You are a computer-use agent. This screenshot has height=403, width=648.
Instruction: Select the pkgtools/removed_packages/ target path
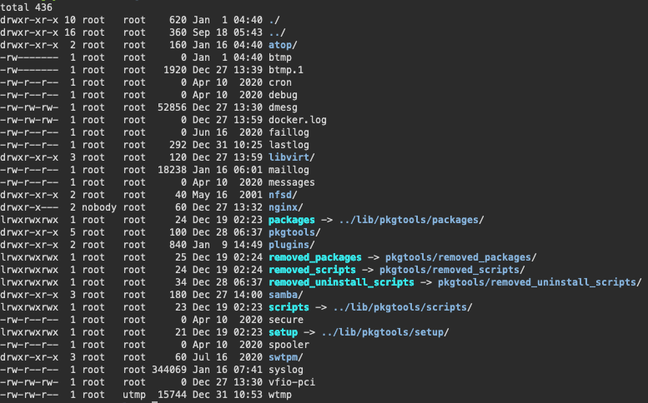(461, 257)
